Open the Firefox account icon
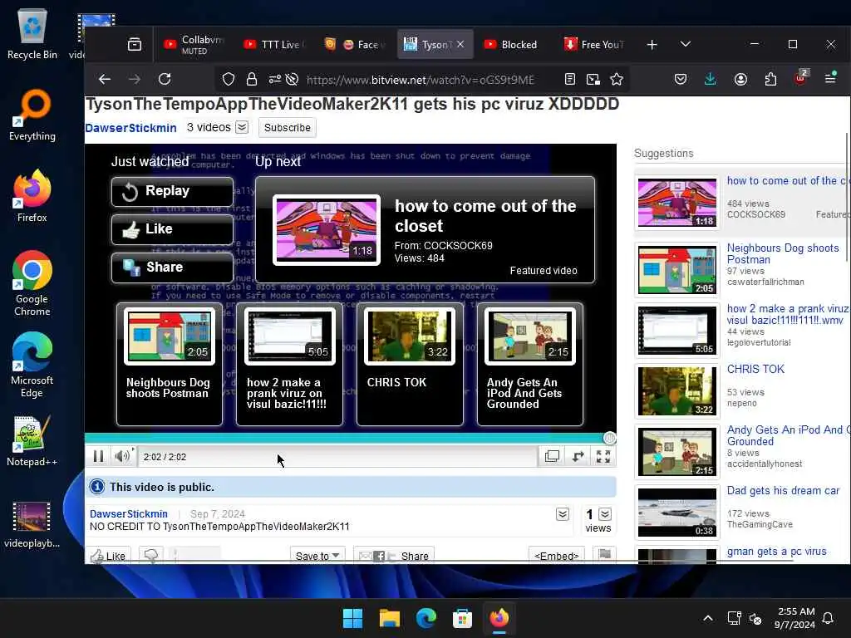The image size is (851, 638). coord(740,79)
